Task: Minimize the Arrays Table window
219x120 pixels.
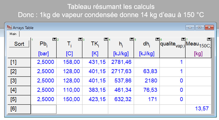Action: click(190, 27)
